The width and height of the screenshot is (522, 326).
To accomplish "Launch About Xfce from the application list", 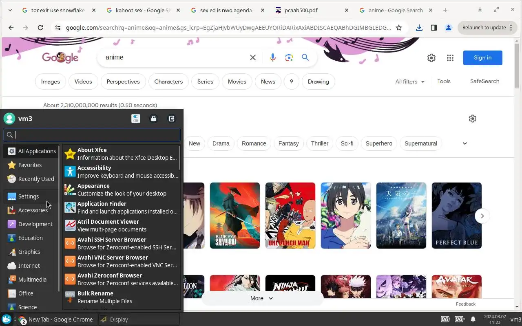I will (121, 154).
